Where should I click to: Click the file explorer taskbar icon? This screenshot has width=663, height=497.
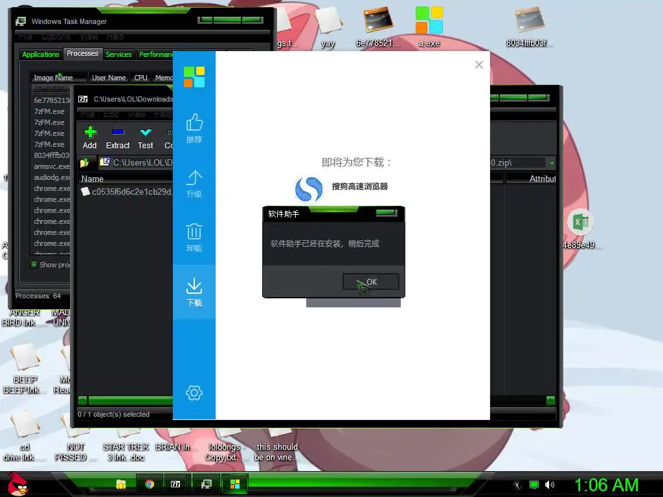click(121, 484)
